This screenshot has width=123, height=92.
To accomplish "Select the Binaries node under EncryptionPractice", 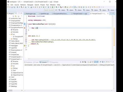I will point(15,30).
